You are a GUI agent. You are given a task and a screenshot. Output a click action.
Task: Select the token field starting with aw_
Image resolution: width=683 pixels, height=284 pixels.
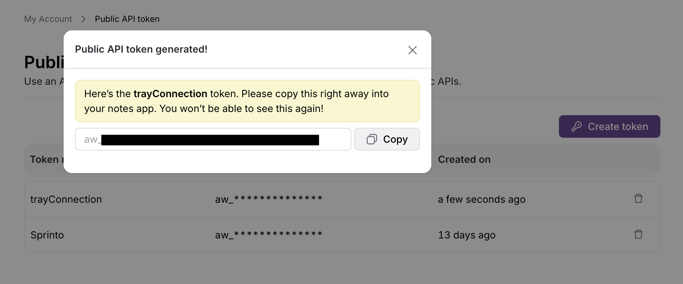click(x=212, y=139)
